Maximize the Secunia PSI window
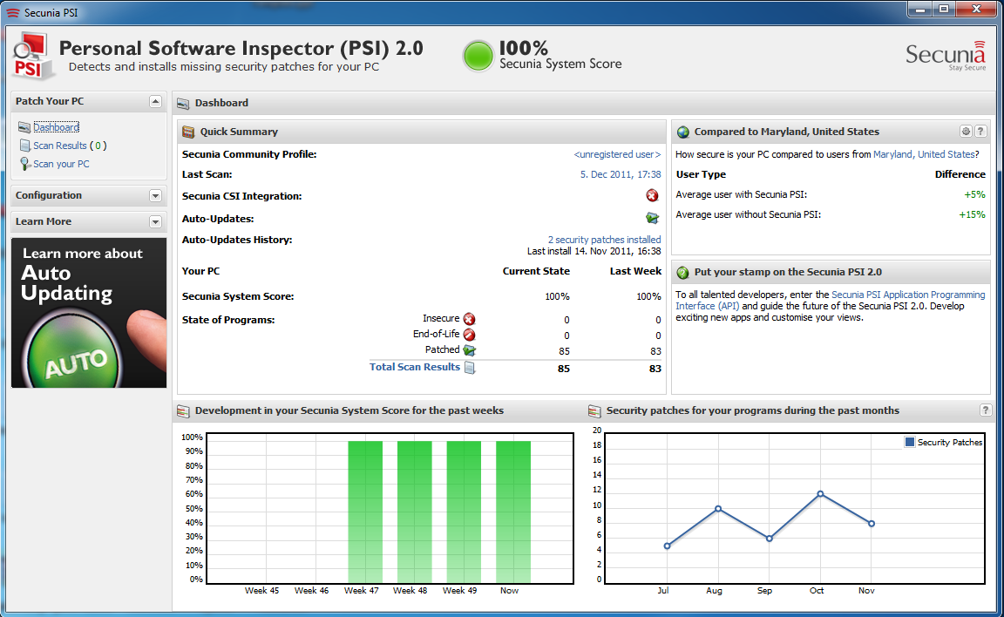Image resolution: width=1004 pixels, height=617 pixels. [x=944, y=9]
